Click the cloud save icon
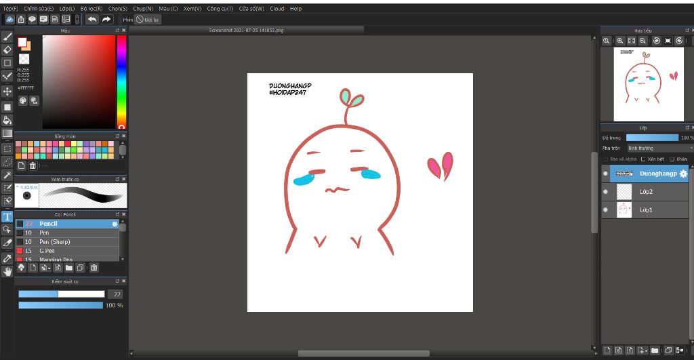This screenshot has height=360, width=694. pos(9,20)
